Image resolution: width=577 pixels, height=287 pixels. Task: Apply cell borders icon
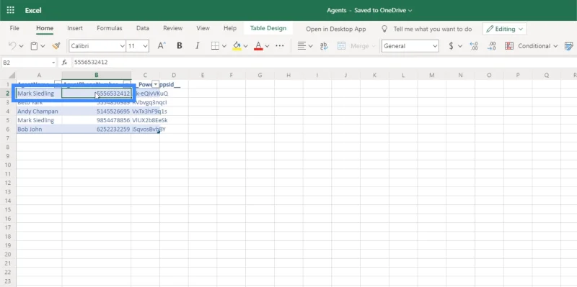pos(215,46)
